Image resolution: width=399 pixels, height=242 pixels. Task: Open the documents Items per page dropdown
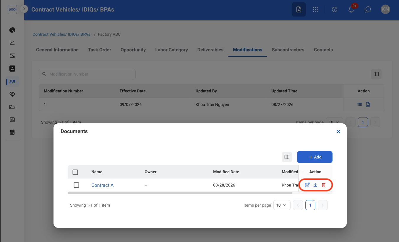point(281,205)
